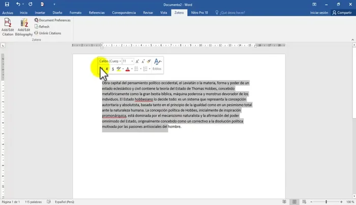Switch to Inicio tab
The height and width of the screenshot is (205, 356).
pos(23,13)
